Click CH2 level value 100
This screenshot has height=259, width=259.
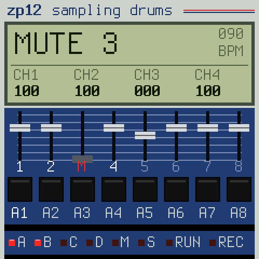click(87, 91)
